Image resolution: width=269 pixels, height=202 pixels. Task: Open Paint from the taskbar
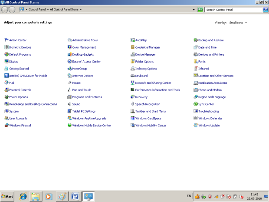62,196
